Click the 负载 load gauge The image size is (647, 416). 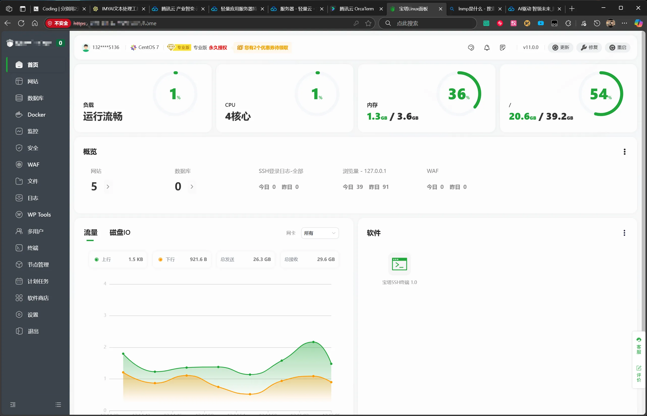(x=176, y=94)
